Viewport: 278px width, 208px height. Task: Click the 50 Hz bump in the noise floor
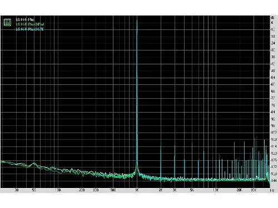[x=34, y=164]
